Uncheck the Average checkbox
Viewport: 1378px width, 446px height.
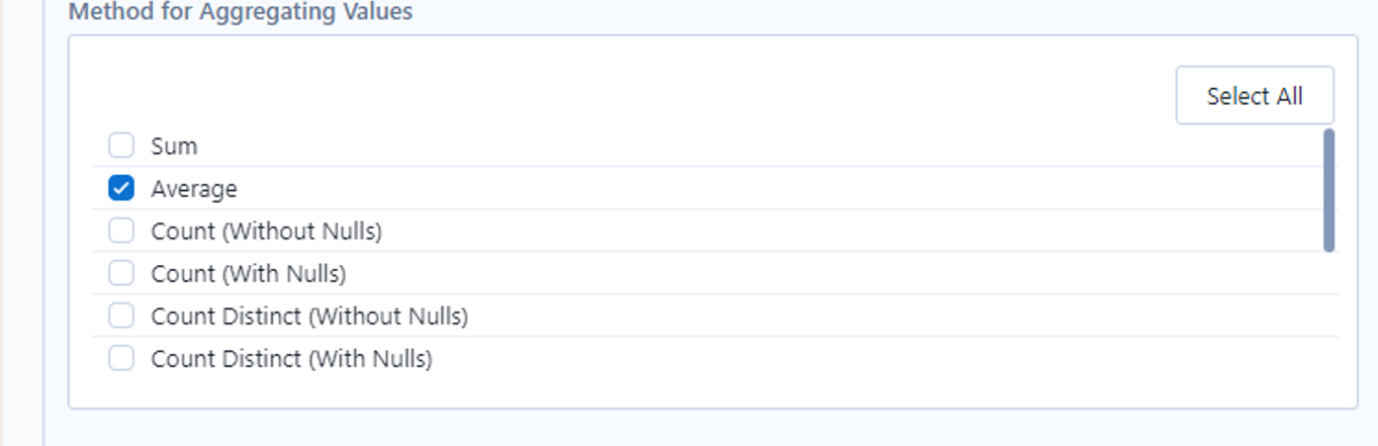121,188
